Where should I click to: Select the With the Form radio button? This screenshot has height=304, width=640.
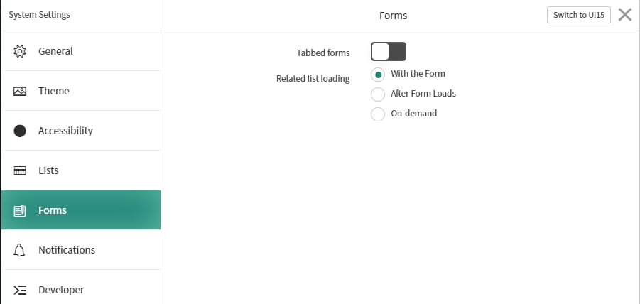tap(378, 75)
